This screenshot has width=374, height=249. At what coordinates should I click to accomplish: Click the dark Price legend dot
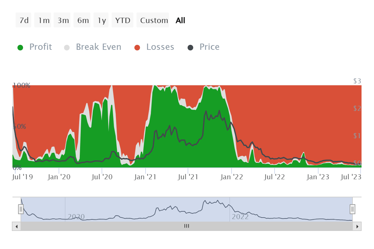190,47
